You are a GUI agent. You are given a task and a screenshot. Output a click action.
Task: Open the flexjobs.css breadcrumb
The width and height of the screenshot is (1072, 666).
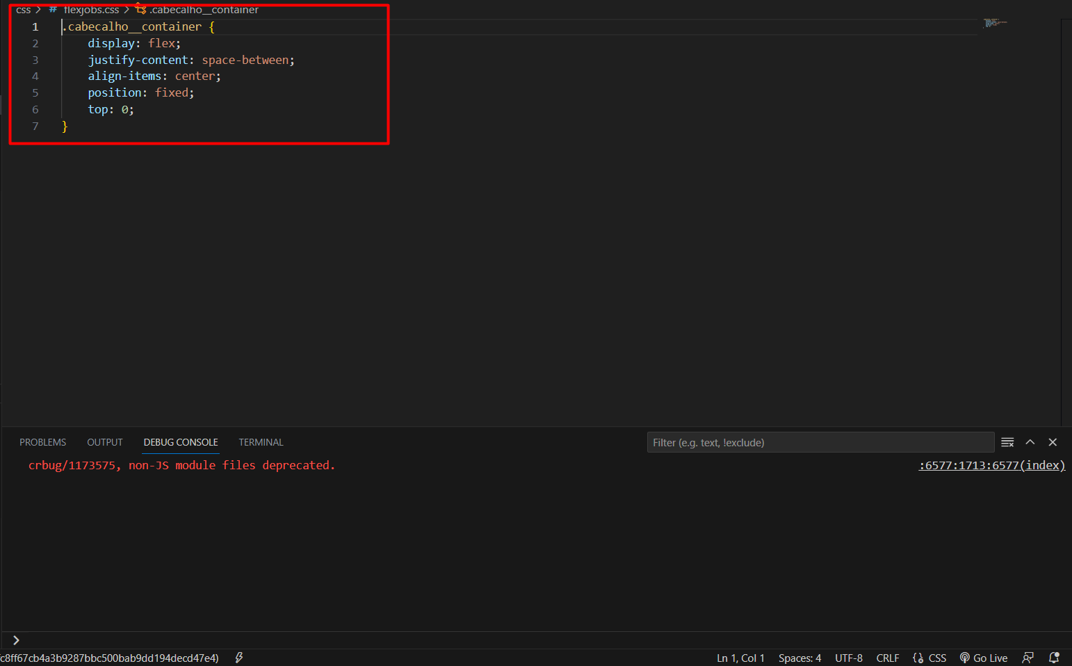coord(91,10)
